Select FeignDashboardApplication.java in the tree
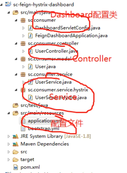The image size is (127, 173). [x=71, y=36]
